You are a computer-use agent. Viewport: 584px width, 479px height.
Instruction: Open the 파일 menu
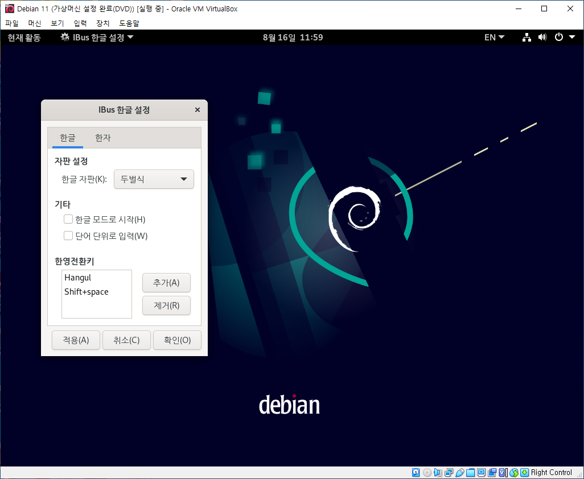pyautogui.click(x=12, y=23)
